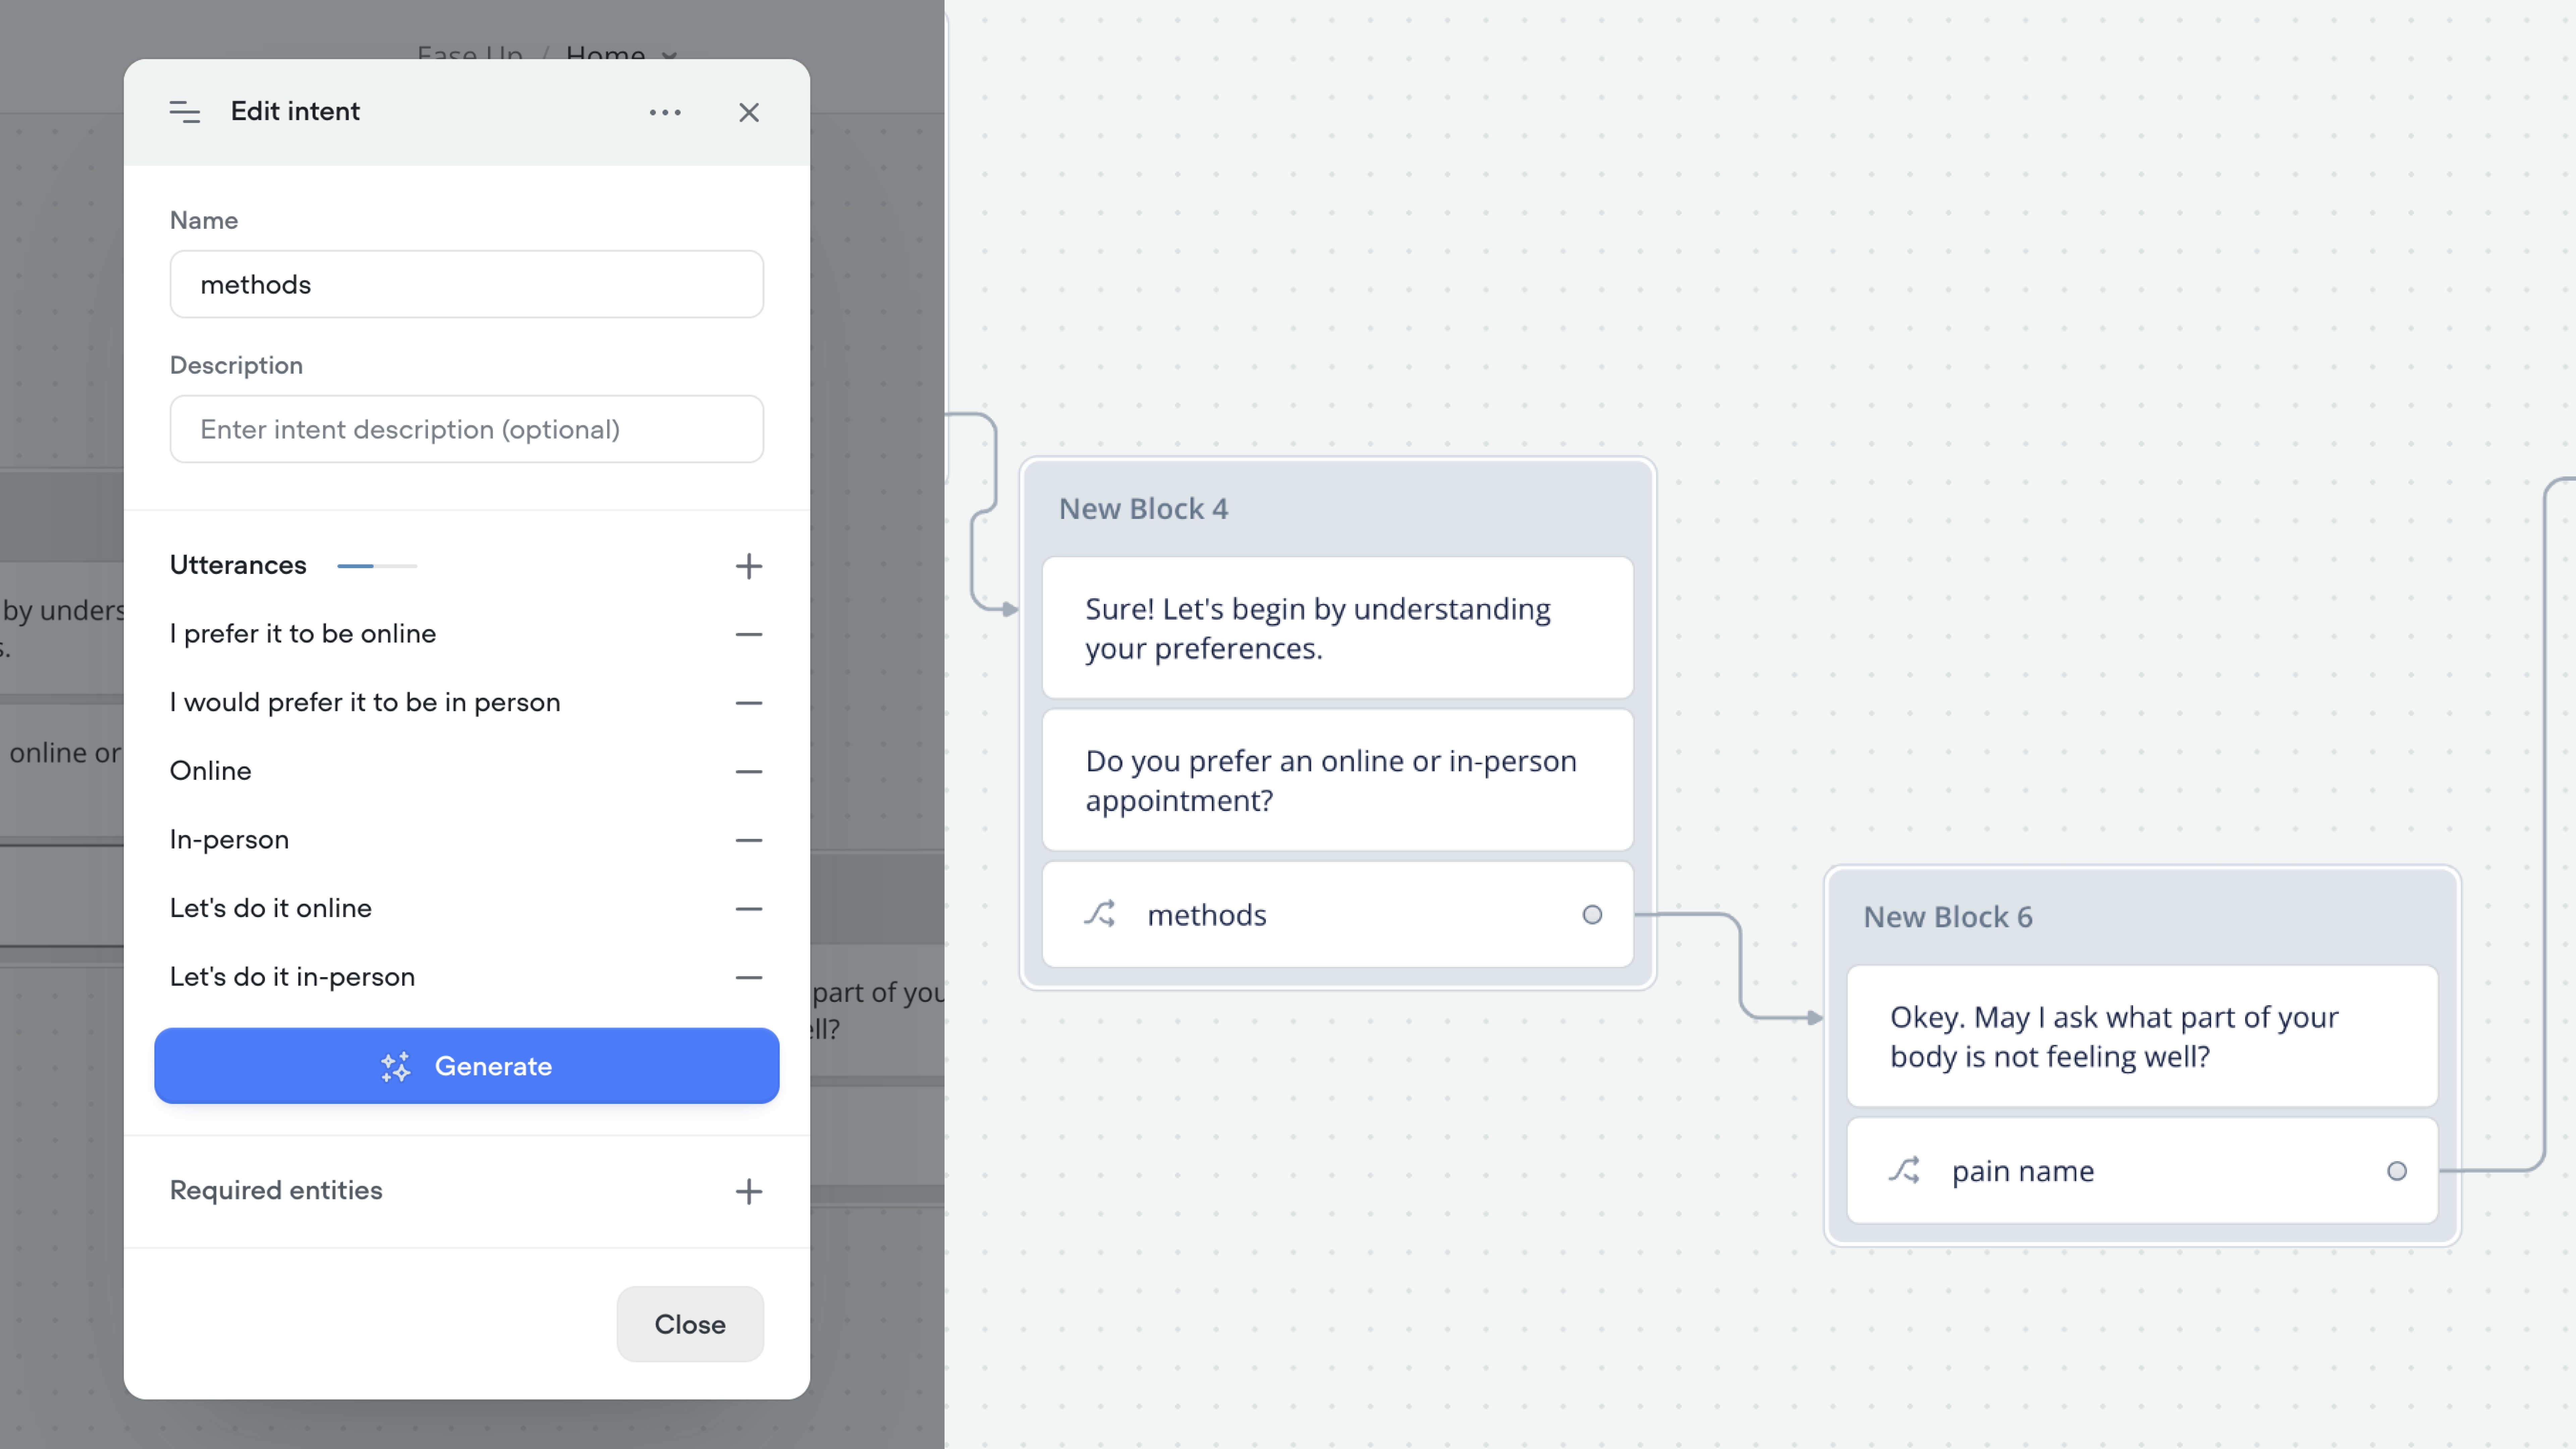Remove the 'I prefer it to be online' utterance

(x=749, y=634)
